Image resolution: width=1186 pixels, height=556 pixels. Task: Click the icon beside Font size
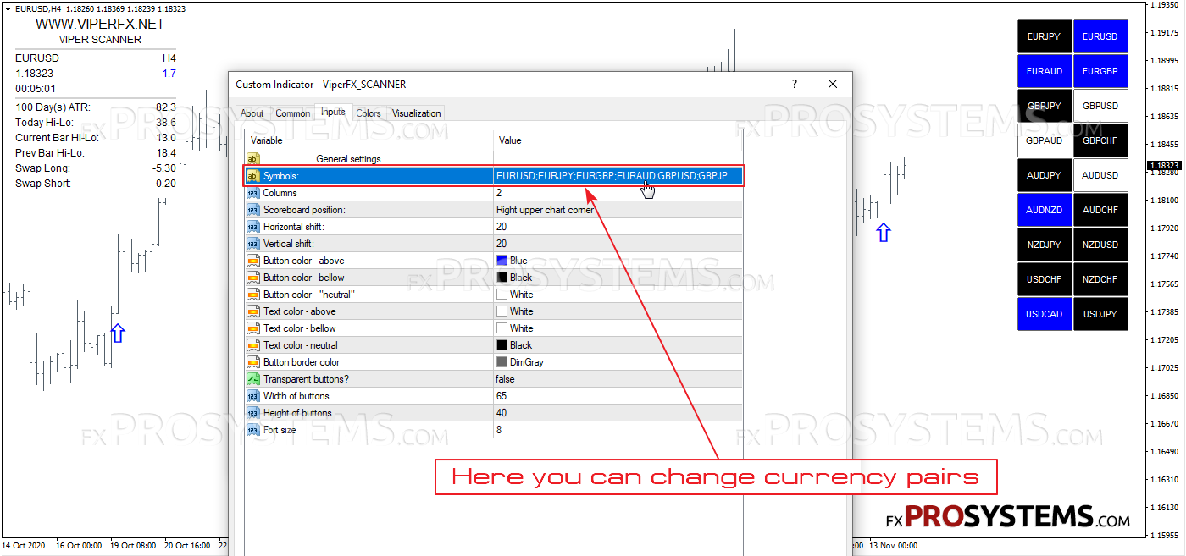(x=252, y=430)
